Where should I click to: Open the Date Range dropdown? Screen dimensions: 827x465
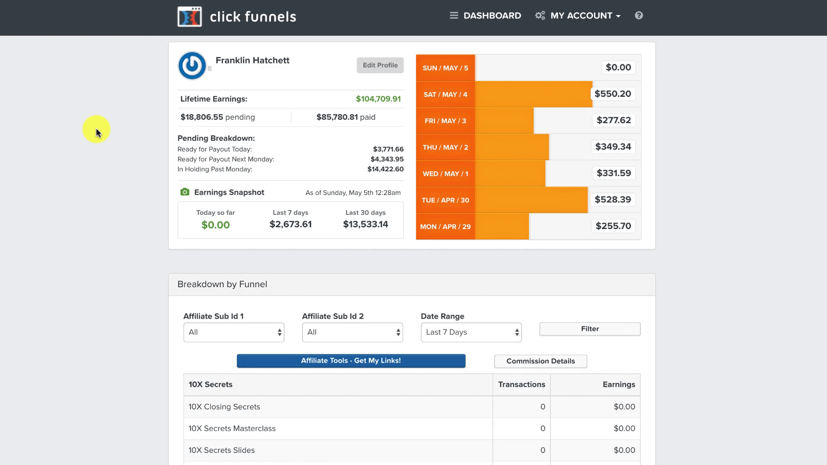click(x=471, y=332)
